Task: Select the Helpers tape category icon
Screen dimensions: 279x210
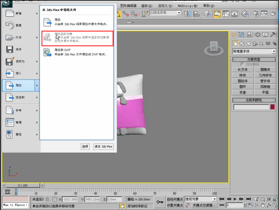Action: coord(261,44)
